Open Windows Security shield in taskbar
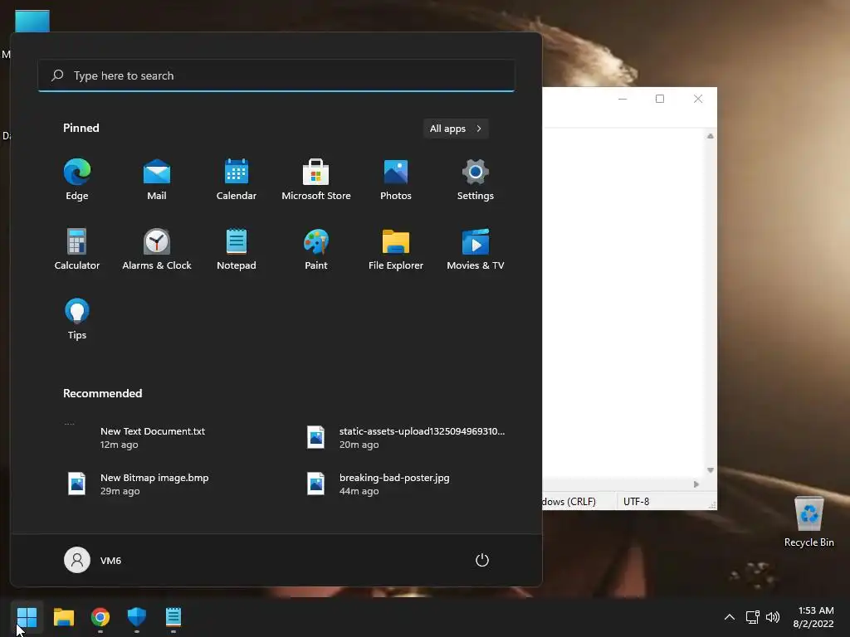 click(x=137, y=616)
